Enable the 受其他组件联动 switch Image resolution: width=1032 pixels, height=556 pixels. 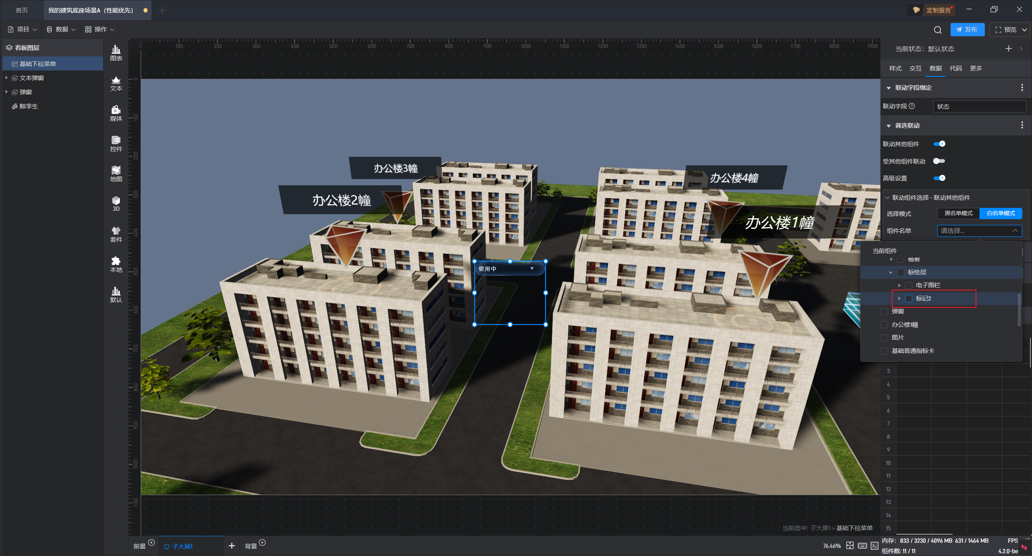(939, 161)
